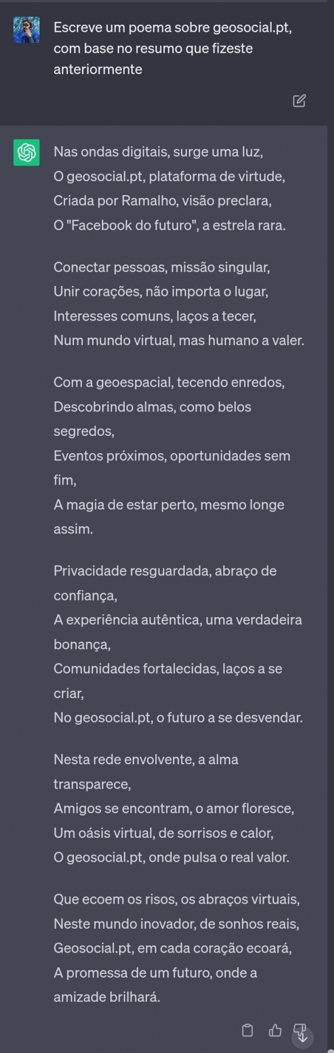Click the line "Conectar pessoas, missão singular"
The image size is (334, 1053).
tap(161, 267)
